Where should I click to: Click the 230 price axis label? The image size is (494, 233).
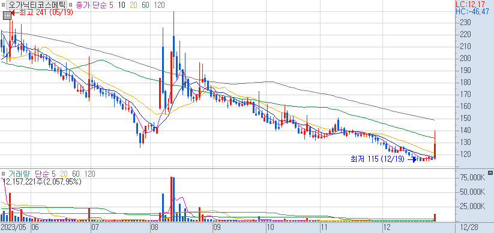point(465,23)
